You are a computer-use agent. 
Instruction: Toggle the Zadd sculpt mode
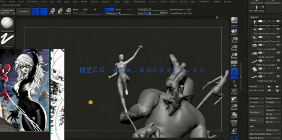click(109, 9)
